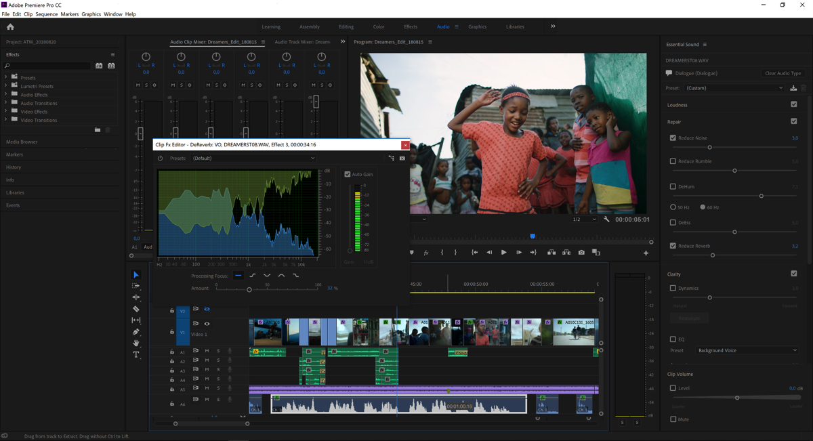
Task: Open the Program monitor wrench settings
Action: [606, 219]
